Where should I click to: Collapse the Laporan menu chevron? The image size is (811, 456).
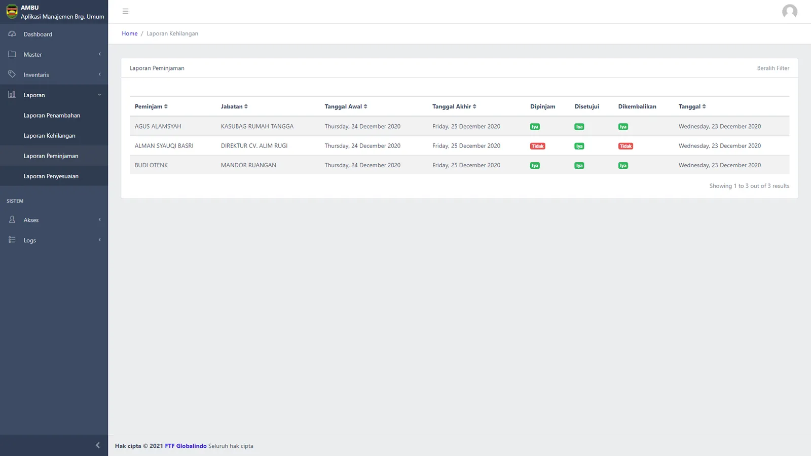coord(100,95)
